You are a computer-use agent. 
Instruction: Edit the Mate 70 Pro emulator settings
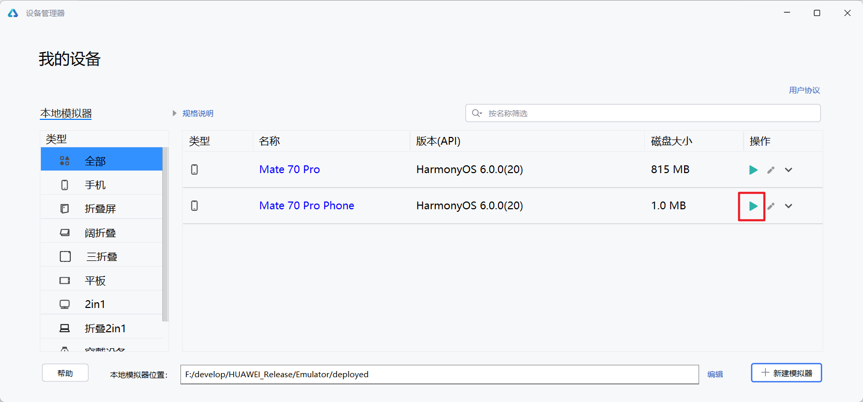771,170
